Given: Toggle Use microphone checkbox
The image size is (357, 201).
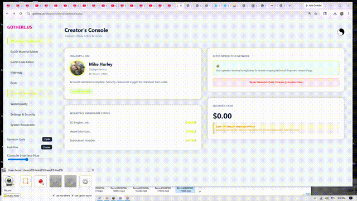Looking at the screenshot, I should click(54, 195).
